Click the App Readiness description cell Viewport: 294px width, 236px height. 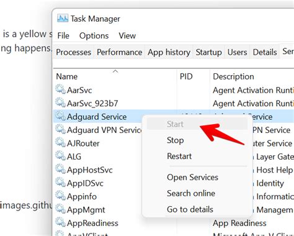point(239,223)
